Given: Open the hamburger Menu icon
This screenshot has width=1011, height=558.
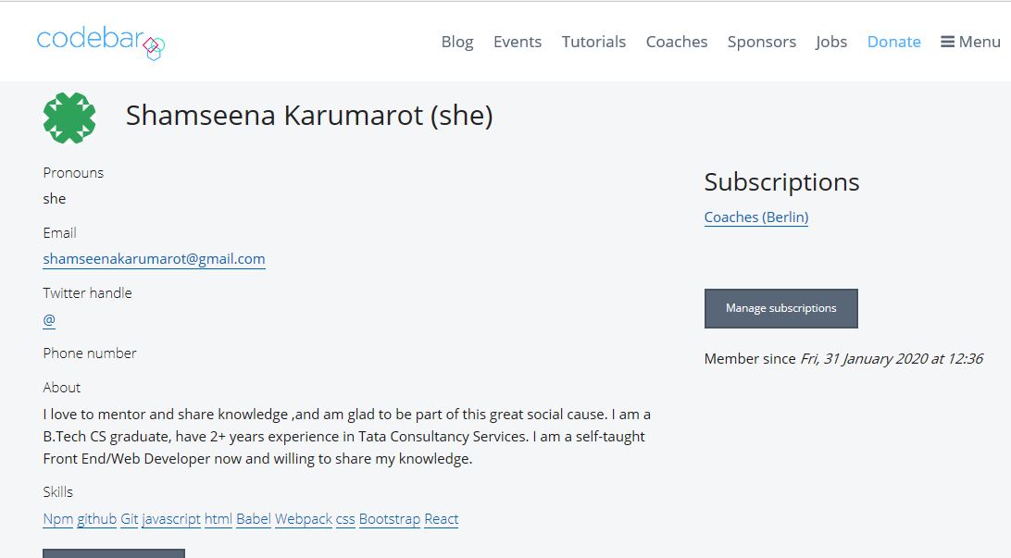Looking at the screenshot, I should tap(947, 42).
